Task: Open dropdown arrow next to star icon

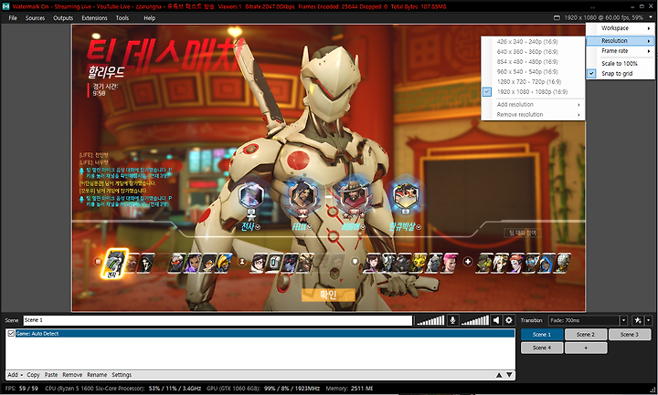Action: click(x=649, y=320)
